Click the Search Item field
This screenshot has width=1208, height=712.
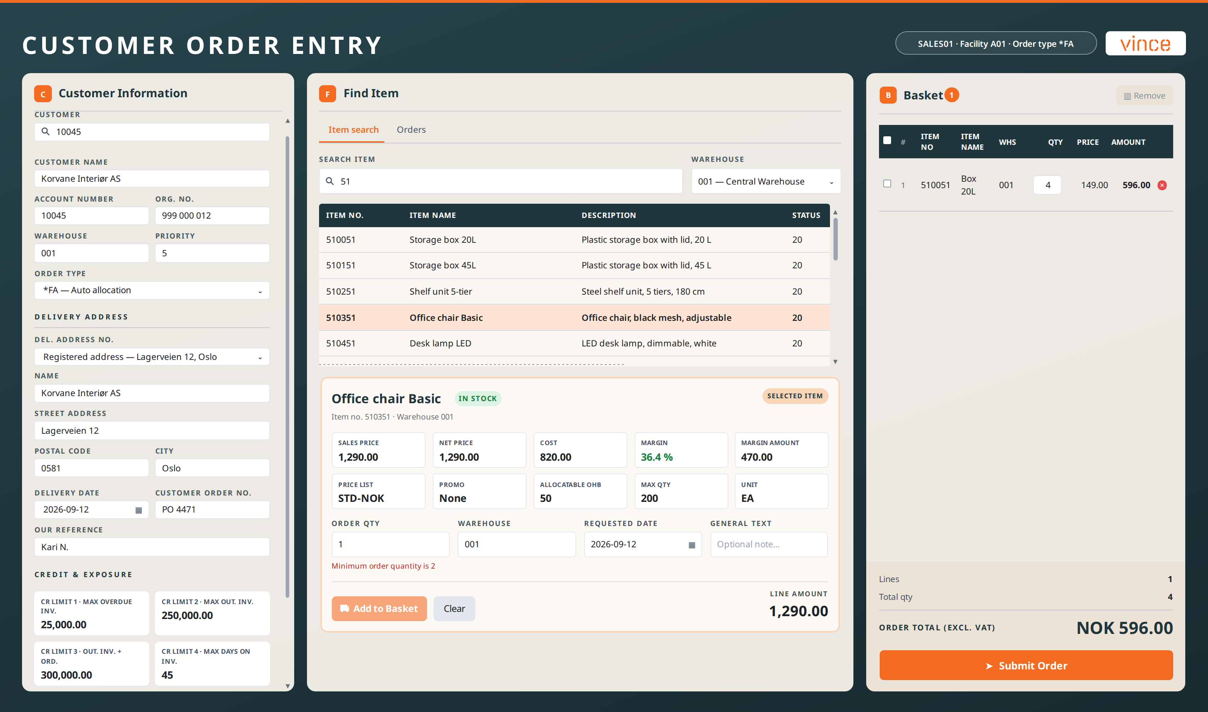tap(501, 181)
